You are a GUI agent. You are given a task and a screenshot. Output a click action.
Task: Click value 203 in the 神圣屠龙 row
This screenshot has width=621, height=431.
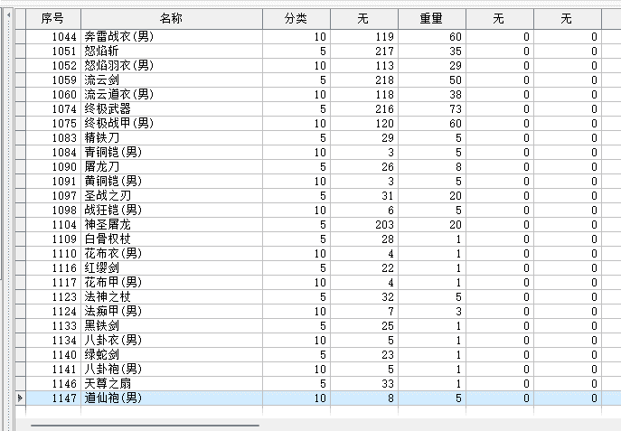[364, 225]
